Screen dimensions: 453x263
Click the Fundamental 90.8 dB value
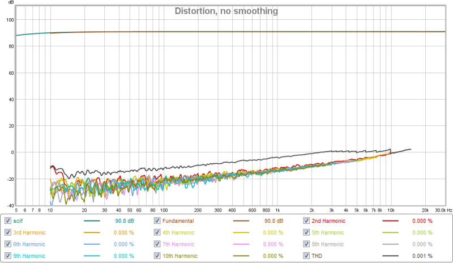click(273, 220)
